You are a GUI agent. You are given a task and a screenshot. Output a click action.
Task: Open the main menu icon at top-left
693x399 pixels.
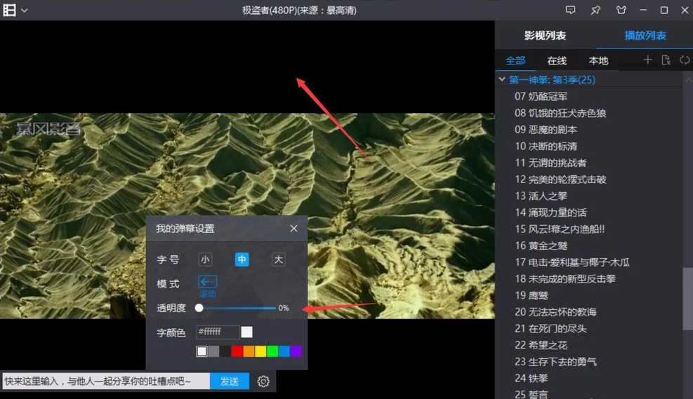coord(9,10)
